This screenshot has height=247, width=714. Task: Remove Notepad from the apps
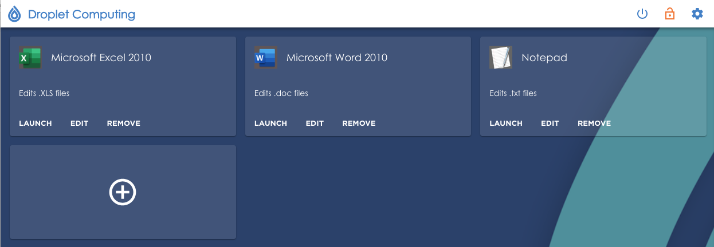point(594,124)
